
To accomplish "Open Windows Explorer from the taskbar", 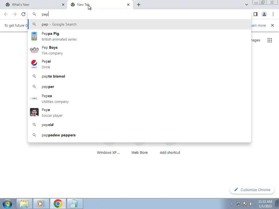I will 24,204.
